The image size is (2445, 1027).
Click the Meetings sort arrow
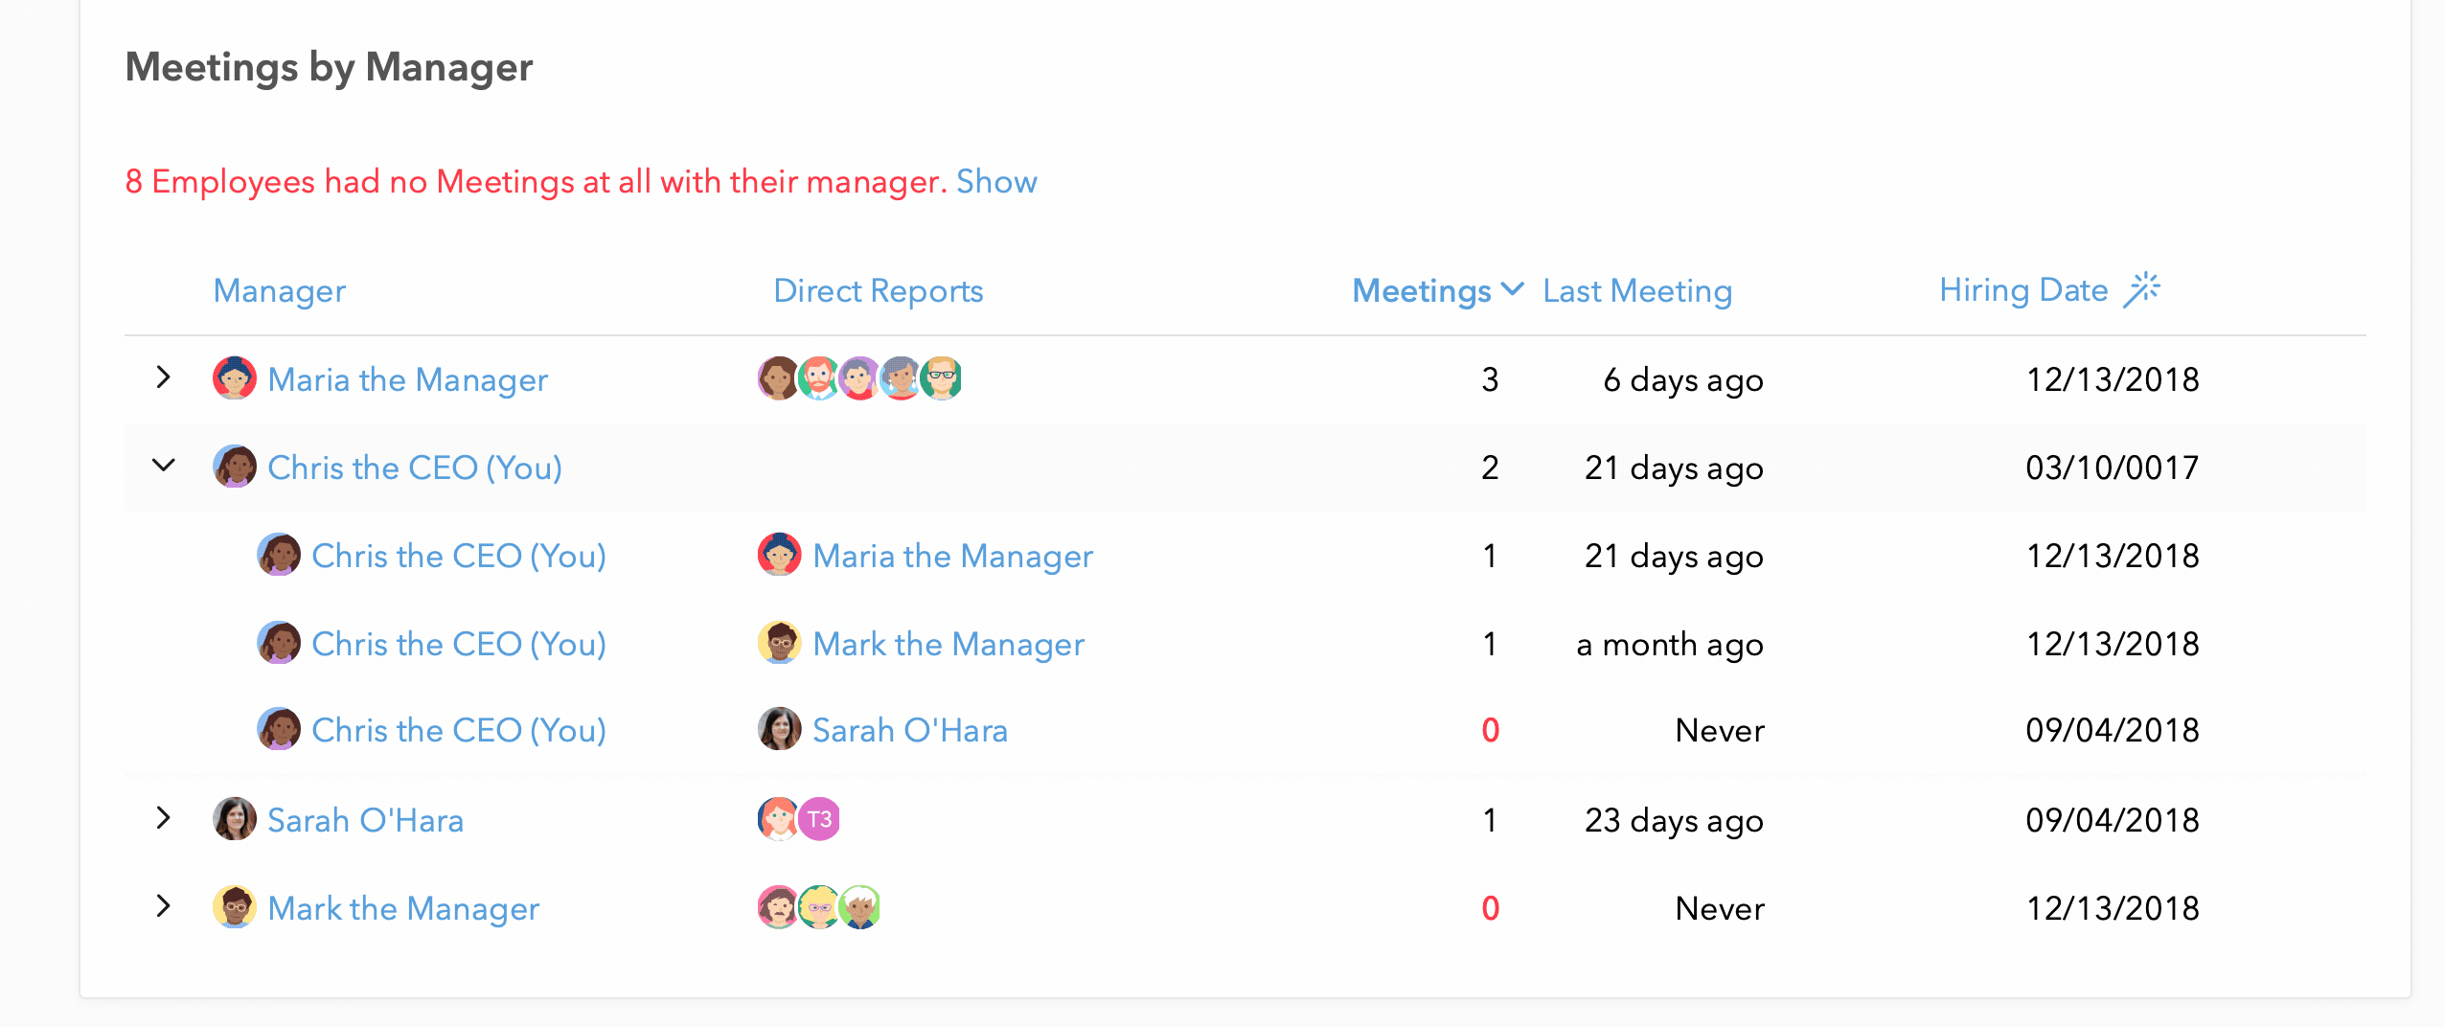click(x=1513, y=288)
